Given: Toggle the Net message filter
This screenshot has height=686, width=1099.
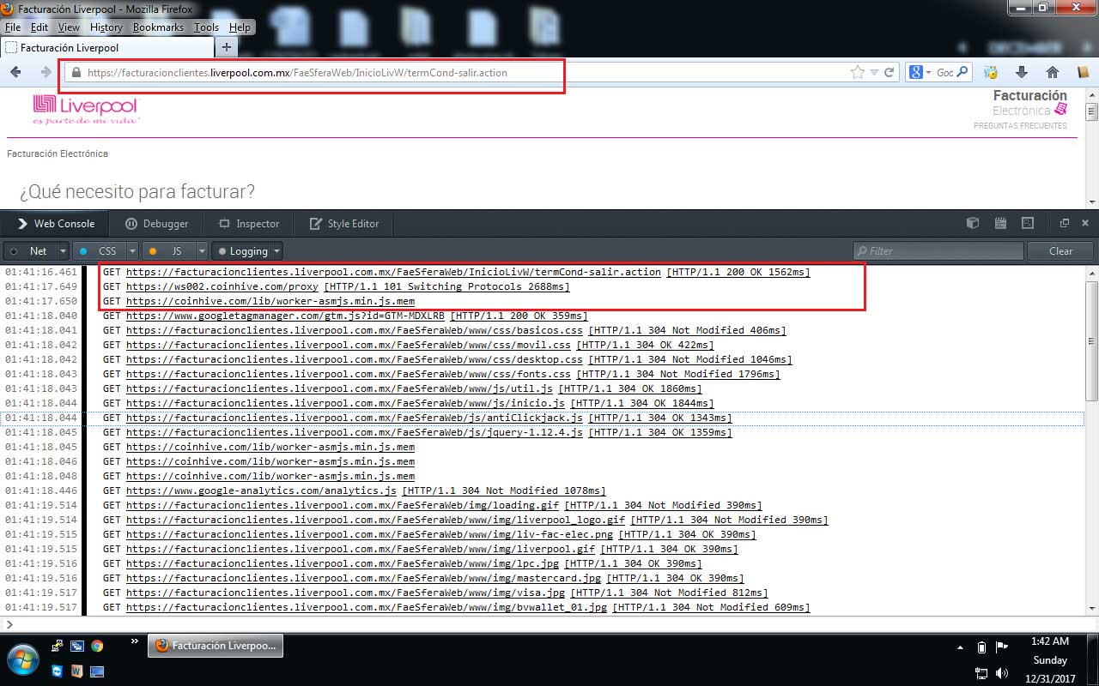Looking at the screenshot, I should click(31, 251).
